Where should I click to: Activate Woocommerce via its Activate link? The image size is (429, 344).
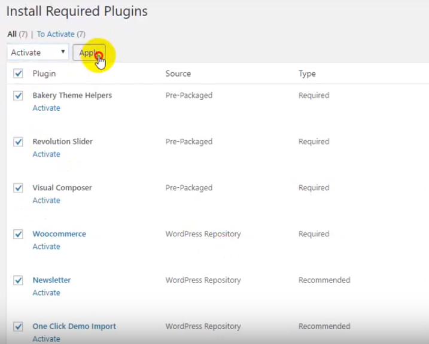[x=46, y=246]
